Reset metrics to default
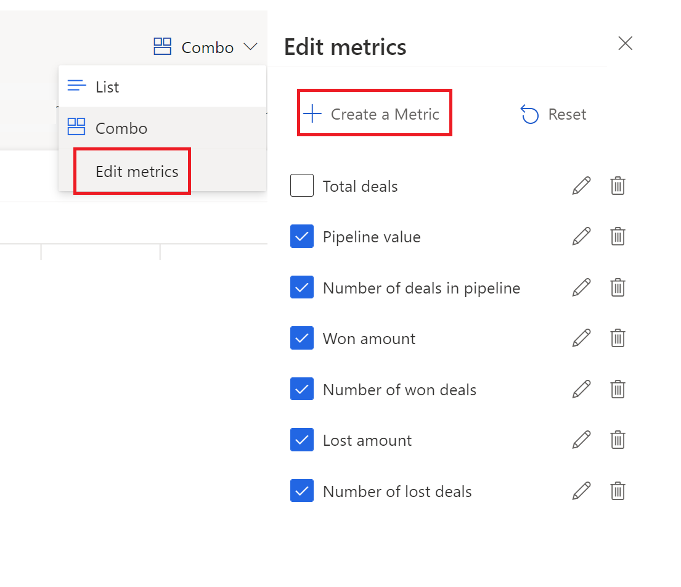Screen dimensions: 681x587 pyautogui.click(x=553, y=114)
